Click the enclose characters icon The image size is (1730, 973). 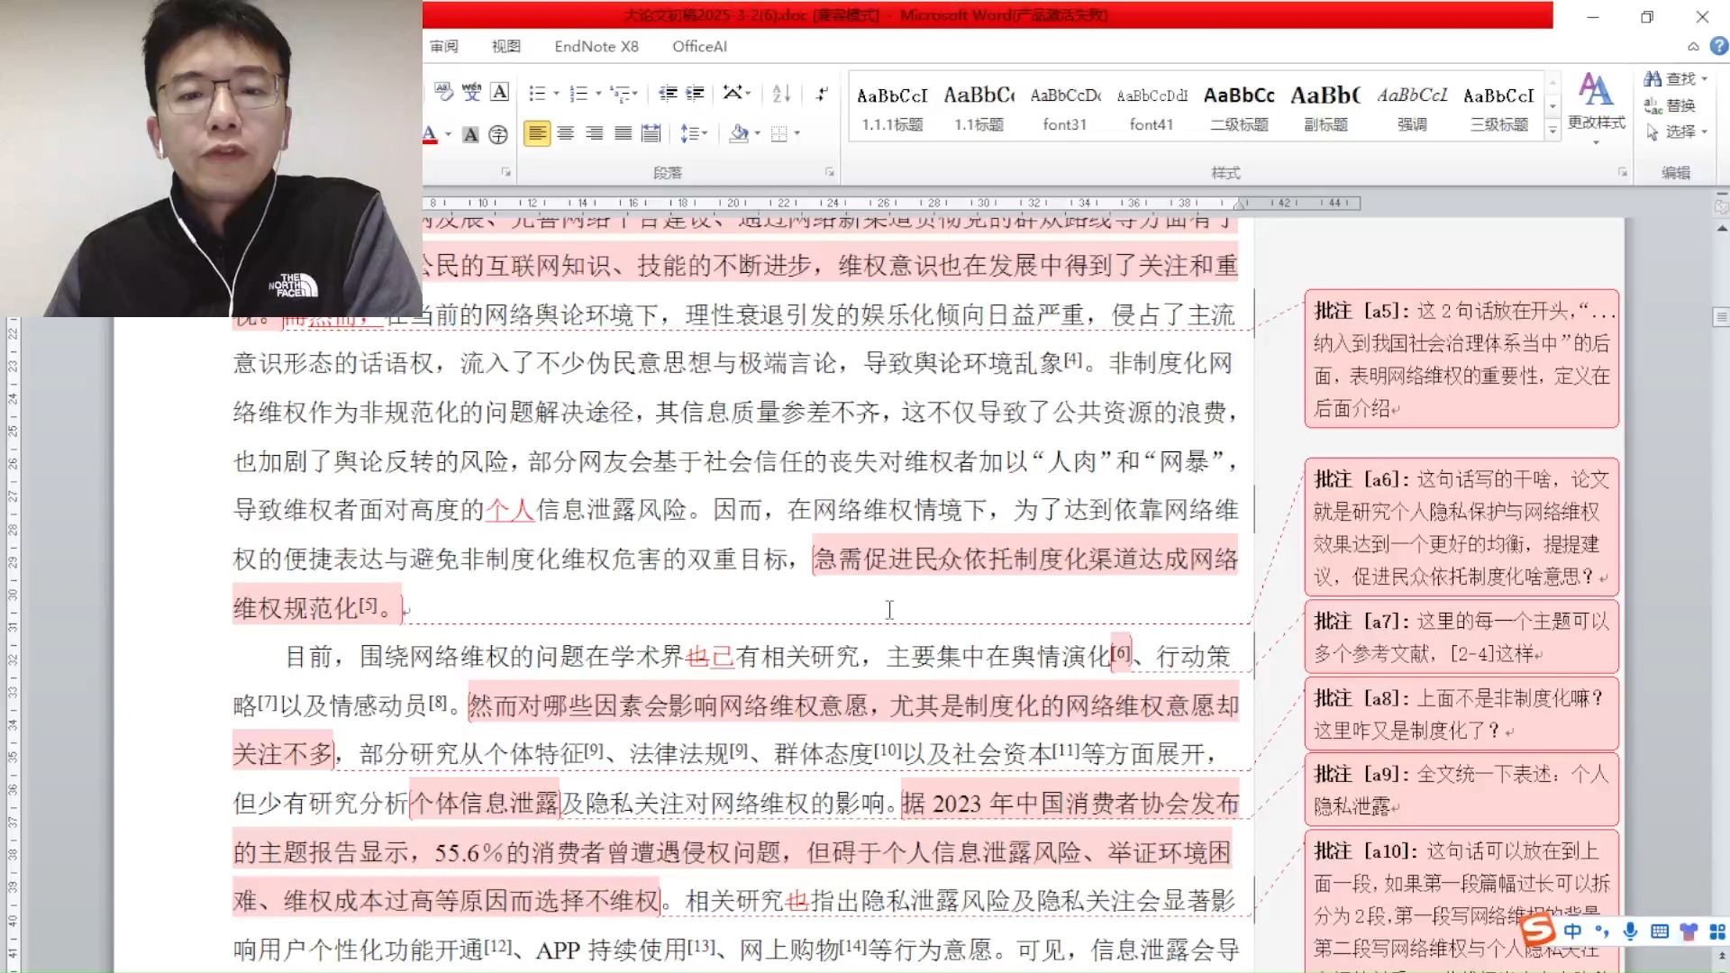(498, 134)
